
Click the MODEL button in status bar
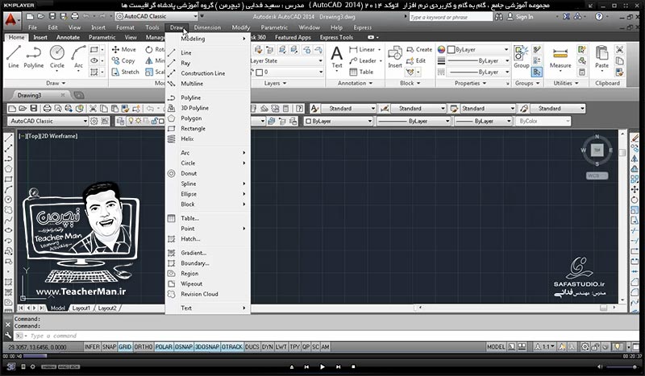[496, 347]
